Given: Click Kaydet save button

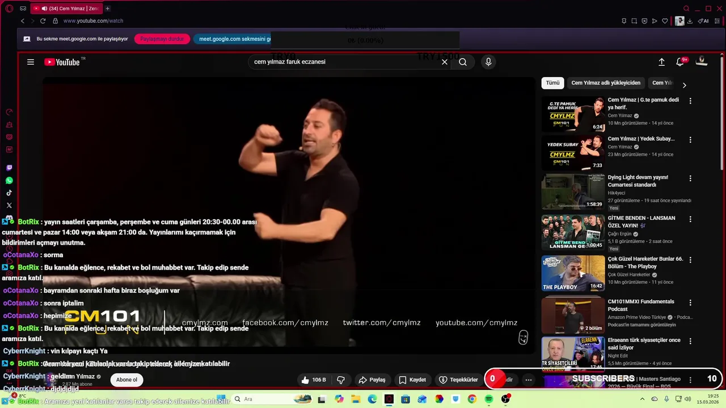Looking at the screenshot, I should [x=412, y=380].
